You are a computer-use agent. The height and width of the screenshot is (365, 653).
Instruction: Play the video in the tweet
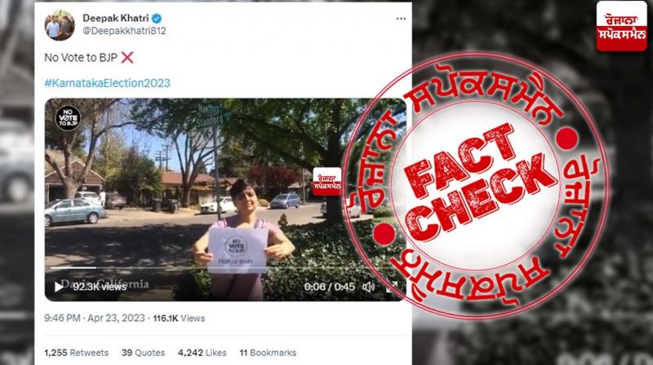pyautogui.click(x=59, y=287)
